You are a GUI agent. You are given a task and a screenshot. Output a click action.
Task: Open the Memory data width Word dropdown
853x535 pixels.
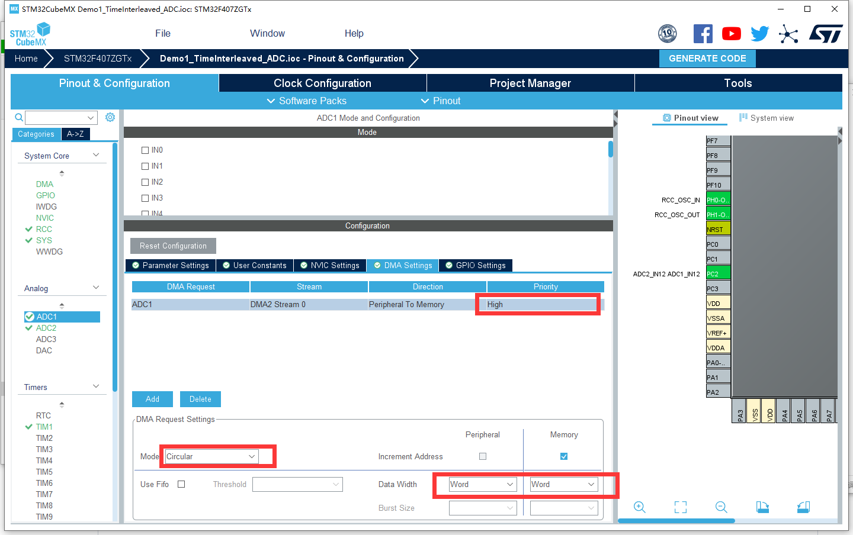pos(564,484)
